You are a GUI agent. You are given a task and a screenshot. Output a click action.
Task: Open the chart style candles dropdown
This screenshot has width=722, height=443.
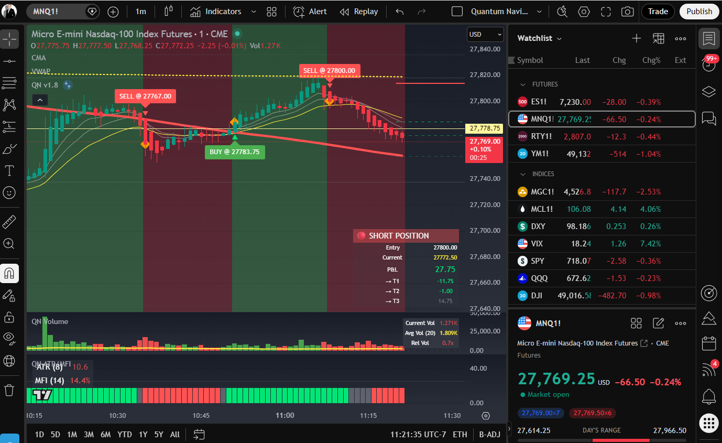pos(168,12)
